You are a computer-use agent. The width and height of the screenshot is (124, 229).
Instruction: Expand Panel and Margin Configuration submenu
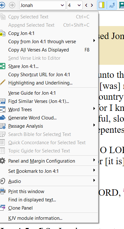[x=49, y=161]
